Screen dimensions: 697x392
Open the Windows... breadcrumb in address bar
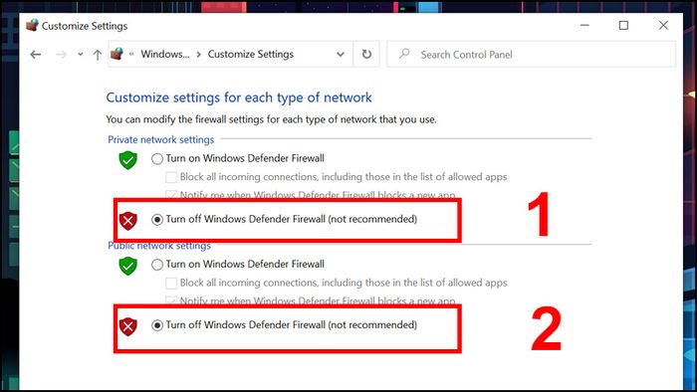click(165, 54)
